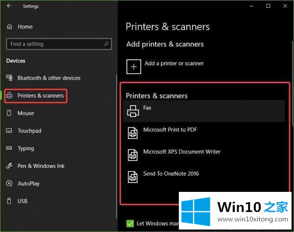The height and width of the screenshot is (232, 294).
Task: Minimize the Settings window
Action: pos(251,6)
